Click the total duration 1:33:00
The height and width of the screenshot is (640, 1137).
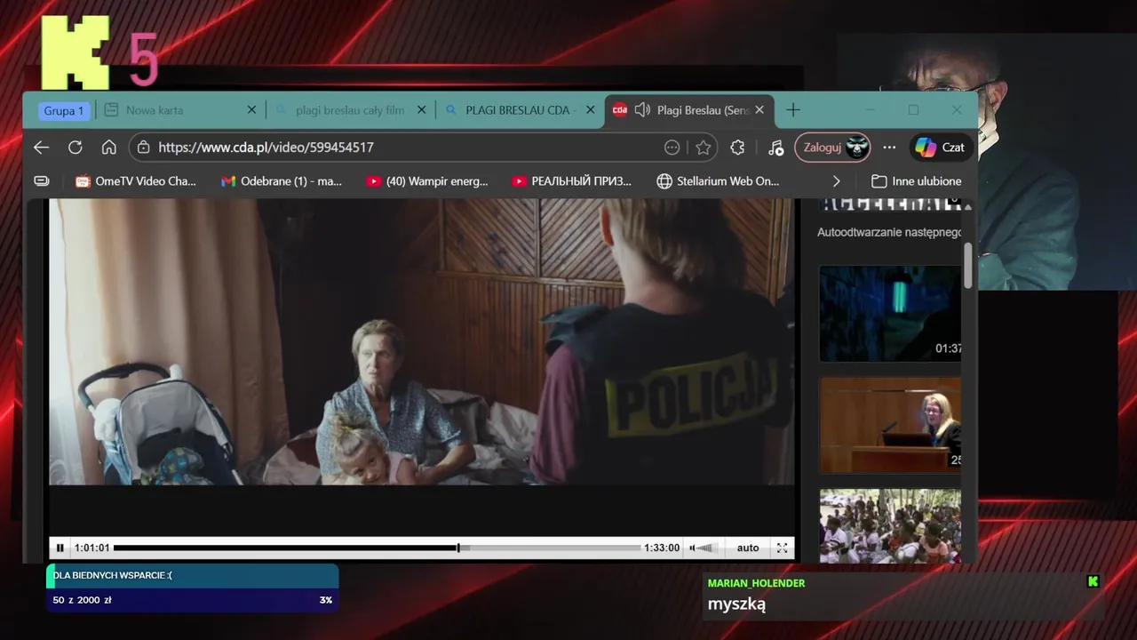tap(662, 548)
